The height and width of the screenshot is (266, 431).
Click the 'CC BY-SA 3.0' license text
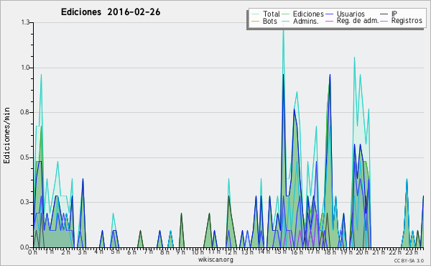409,260
